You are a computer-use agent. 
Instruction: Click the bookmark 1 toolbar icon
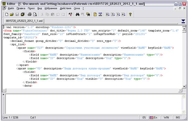(107, 14)
